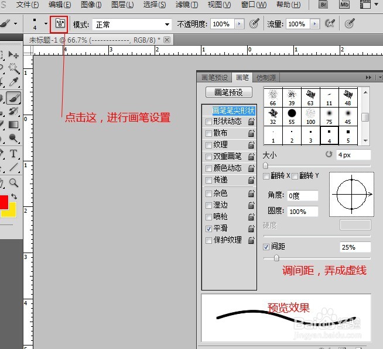Reset brush size to original icon
This screenshot has height=349, width=383.
coord(329,154)
